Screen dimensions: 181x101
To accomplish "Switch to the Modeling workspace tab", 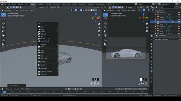I will [40, 4].
